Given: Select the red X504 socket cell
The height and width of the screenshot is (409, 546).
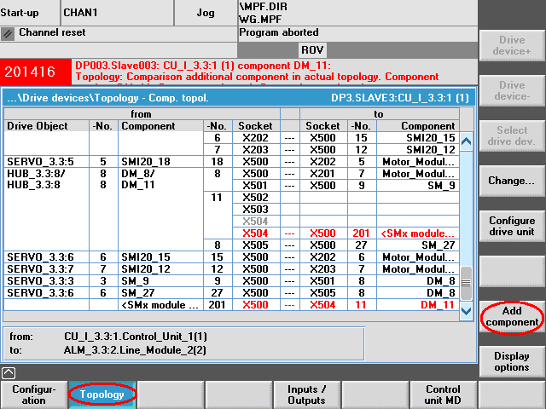Looking at the screenshot, I should point(256,233).
